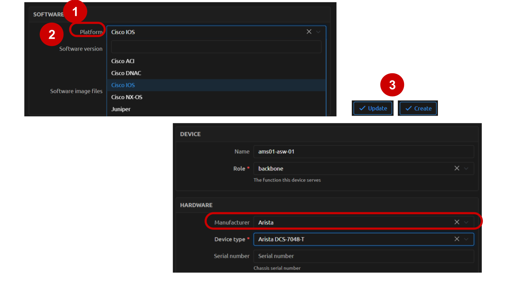Image resolution: width=505 pixels, height=284 pixels.
Task: Click the Platform dropdown search field
Action: (216, 47)
